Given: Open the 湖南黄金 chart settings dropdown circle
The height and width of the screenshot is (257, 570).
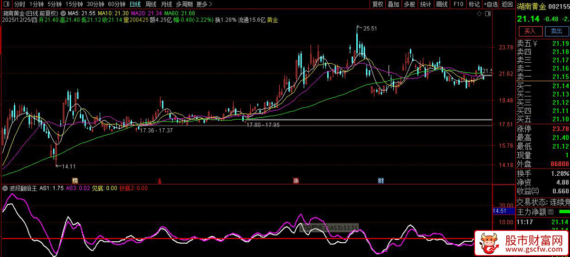Looking at the screenshot, I should [63, 13].
